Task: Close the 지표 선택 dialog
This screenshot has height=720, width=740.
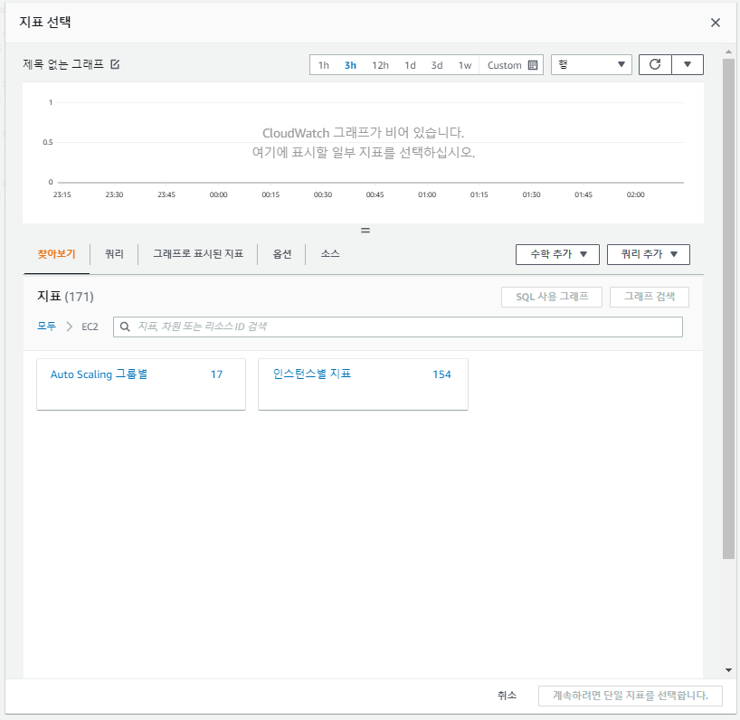Action: 715,23
